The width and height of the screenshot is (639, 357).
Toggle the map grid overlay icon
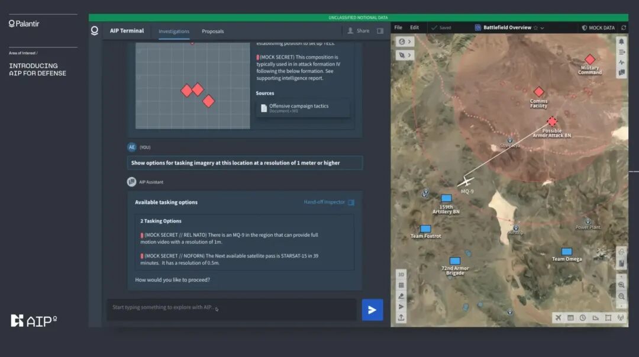click(x=401, y=285)
